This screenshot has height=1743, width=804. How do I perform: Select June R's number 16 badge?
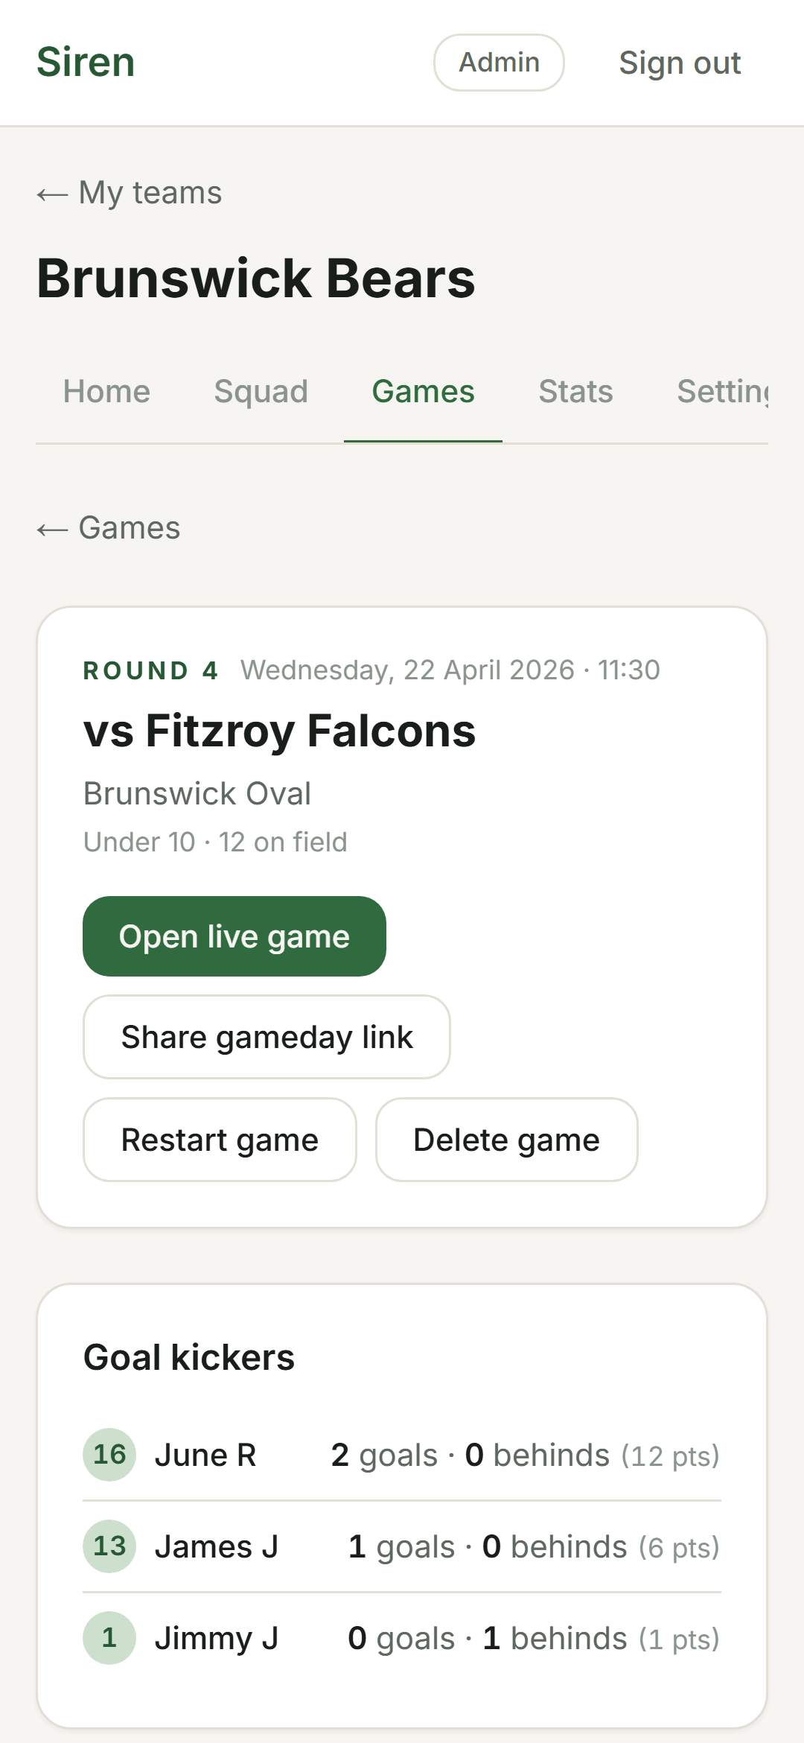pyautogui.click(x=109, y=1453)
